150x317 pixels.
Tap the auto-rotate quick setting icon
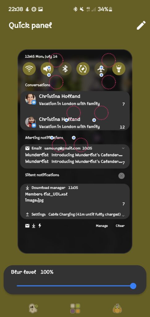tap(83, 69)
